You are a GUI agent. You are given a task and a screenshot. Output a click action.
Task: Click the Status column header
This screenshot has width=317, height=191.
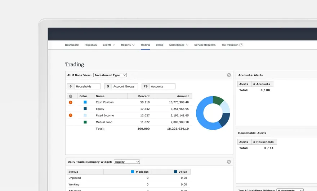[x=85, y=172]
